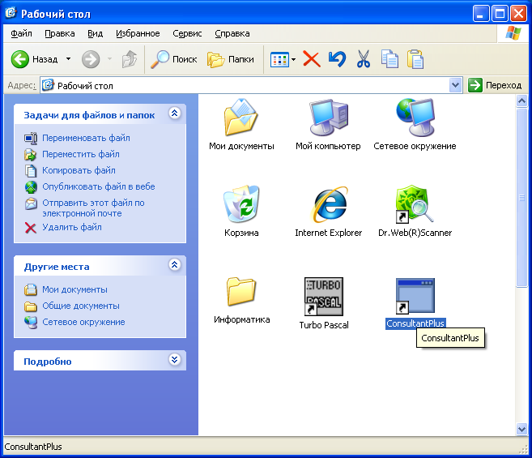532x458 pixels.
Task: Open Сетевое окружение in Другие места
Action: pyautogui.click(x=83, y=322)
